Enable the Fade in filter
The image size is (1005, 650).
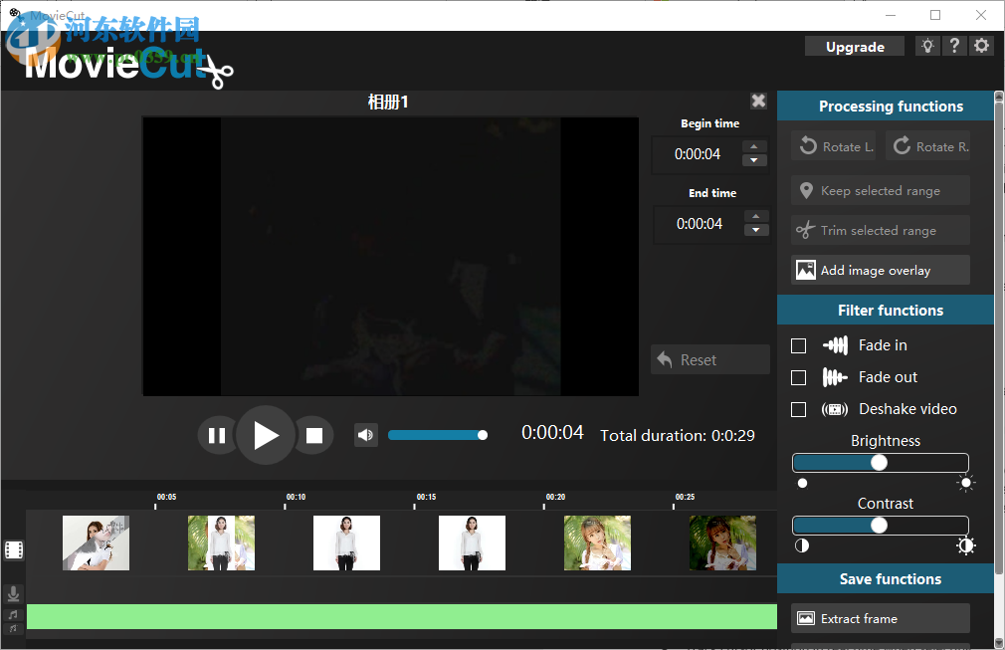click(x=798, y=344)
